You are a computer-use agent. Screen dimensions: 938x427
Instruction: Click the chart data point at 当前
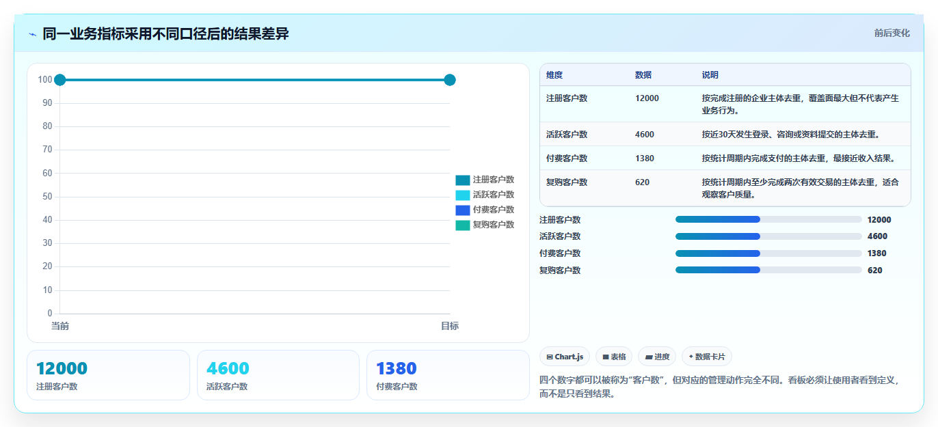(59, 80)
